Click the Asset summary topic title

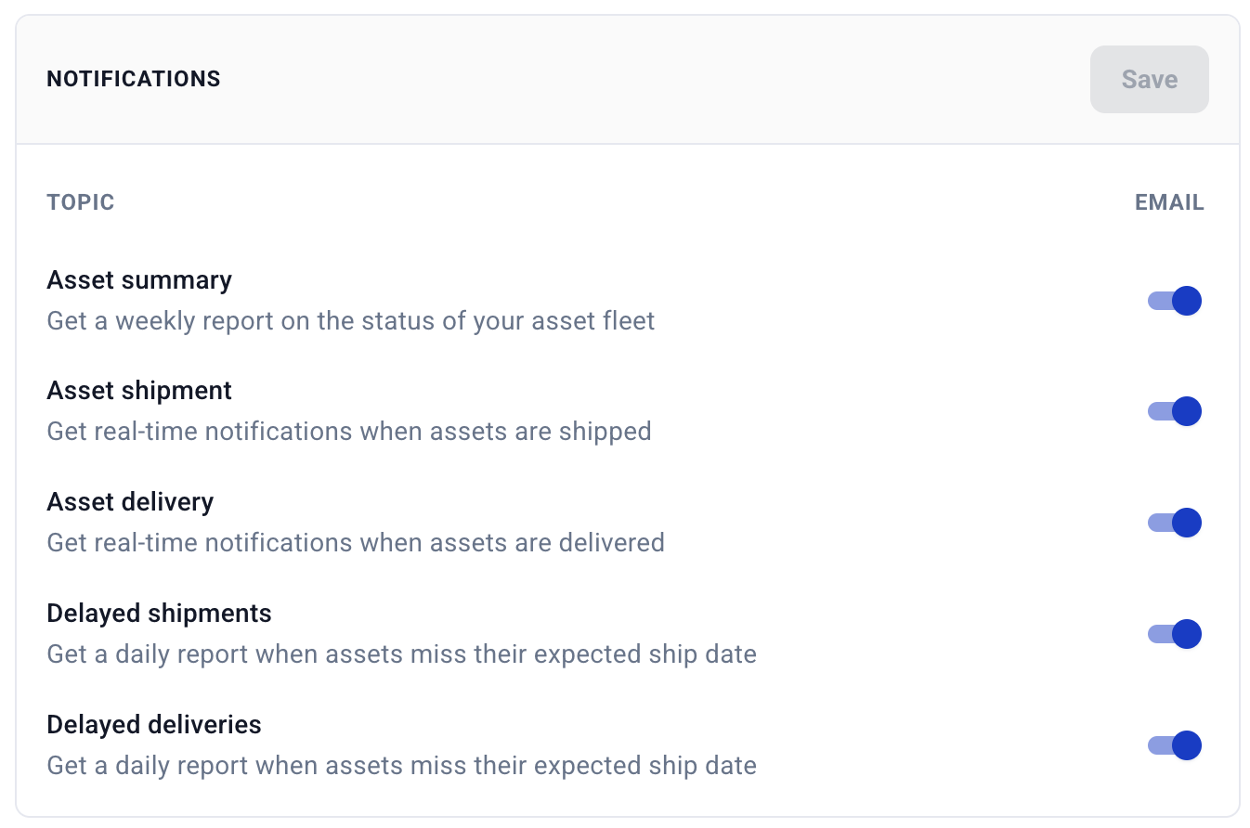click(139, 280)
